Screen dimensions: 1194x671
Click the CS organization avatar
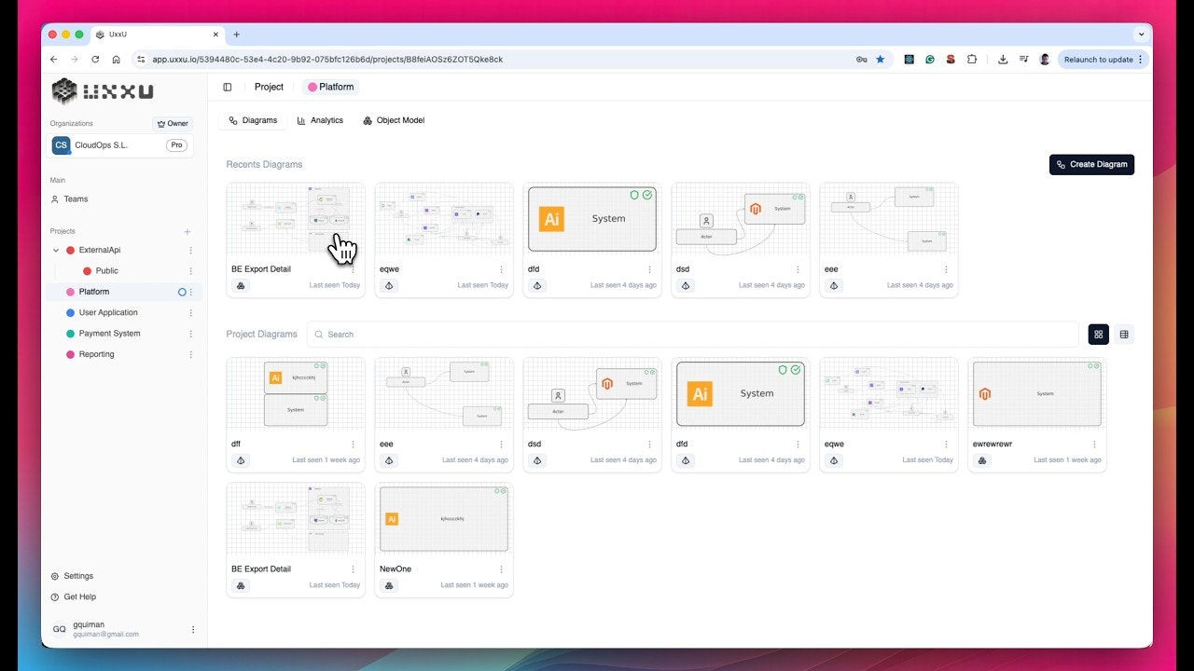click(x=61, y=145)
